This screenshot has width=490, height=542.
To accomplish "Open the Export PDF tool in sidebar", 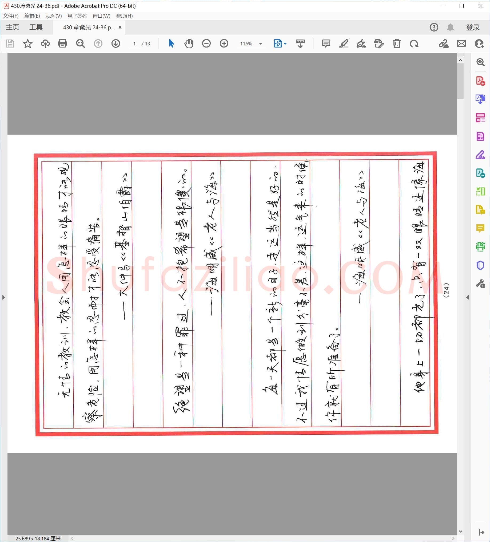I will click(x=480, y=99).
